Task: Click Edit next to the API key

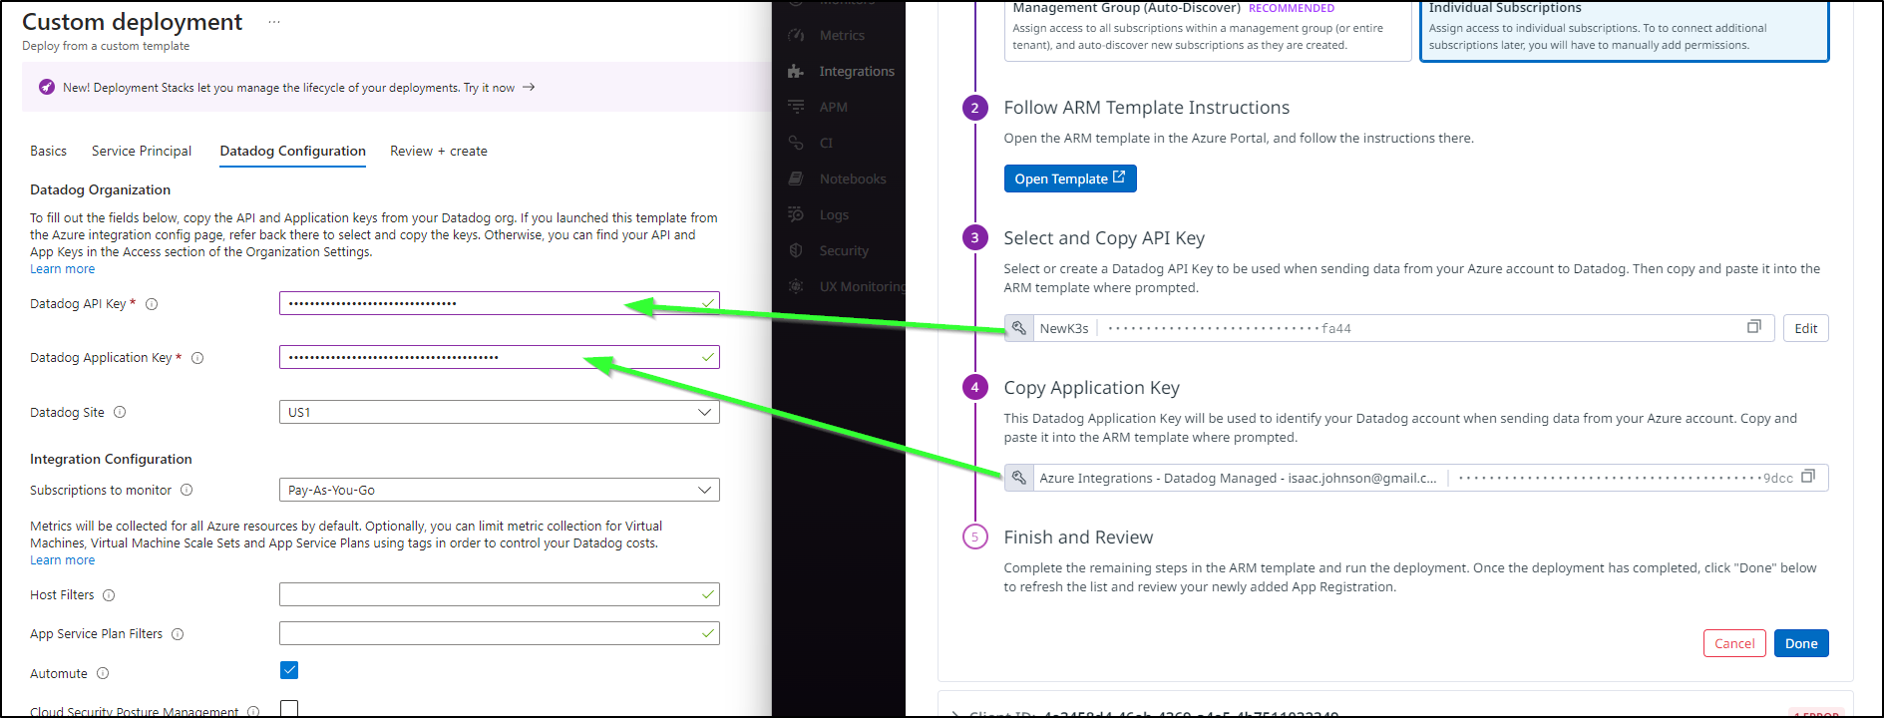Action: pos(1806,328)
